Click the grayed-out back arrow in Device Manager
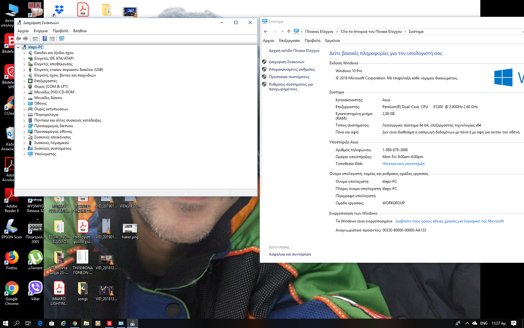 (18, 38)
